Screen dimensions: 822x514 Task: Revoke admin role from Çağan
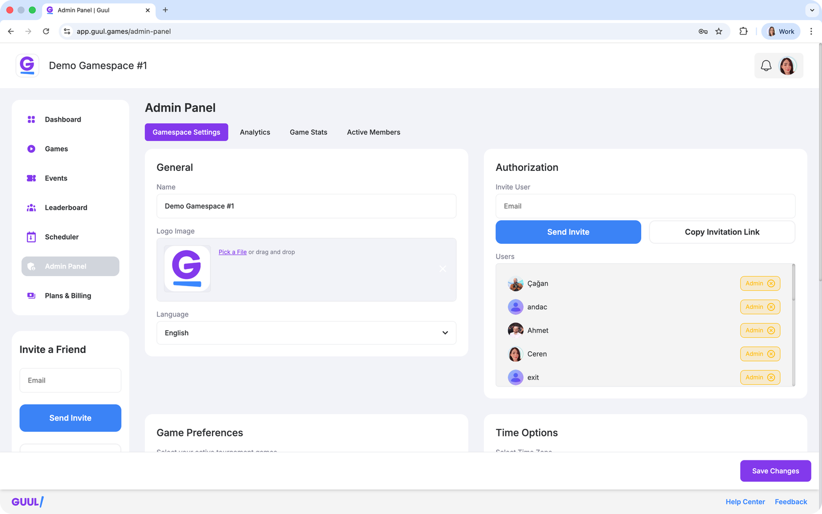click(771, 283)
